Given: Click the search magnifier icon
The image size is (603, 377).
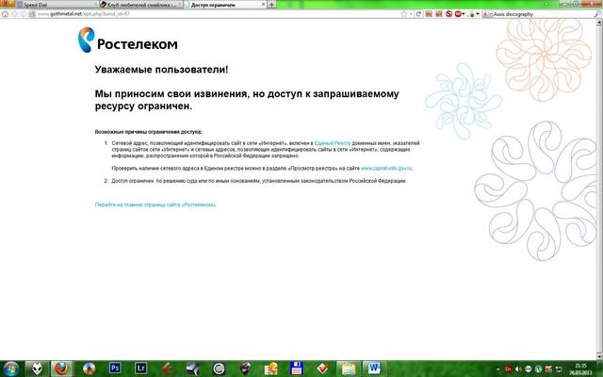Looking at the screenshot, I should coord(597,14).
